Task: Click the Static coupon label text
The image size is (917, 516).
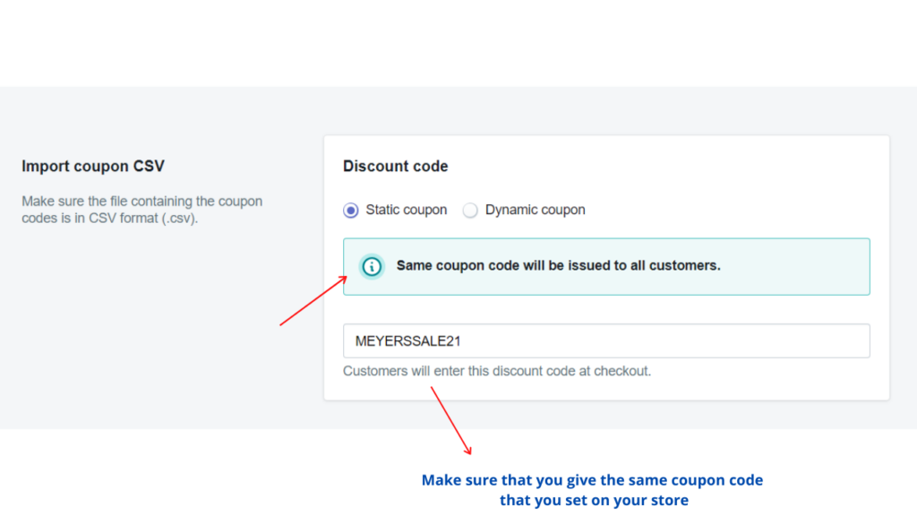Action: (x=406, y=210)
